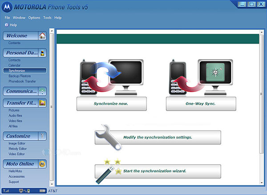
Task: Open Accessories in sidebar
Action: [16, 176]
